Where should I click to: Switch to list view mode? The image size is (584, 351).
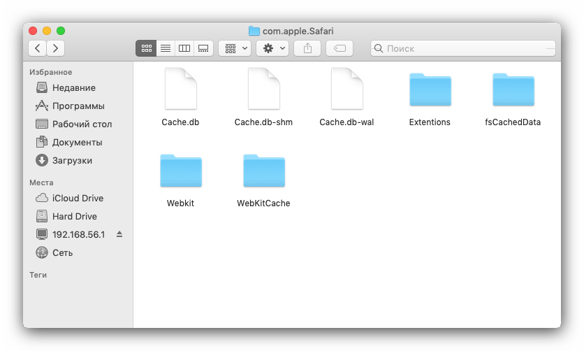click(x=166, y=48)
